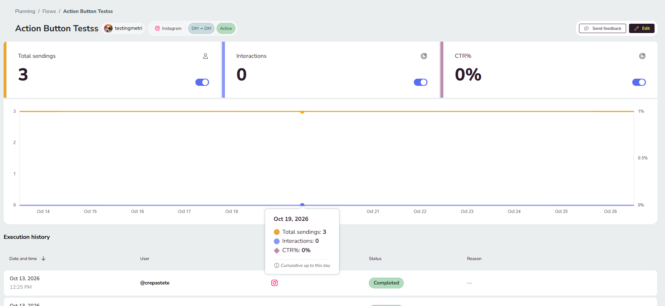This screenshot has height=306, width=665.
Task: Open the Planning breadcrumb link
Action: pos(25,11)
